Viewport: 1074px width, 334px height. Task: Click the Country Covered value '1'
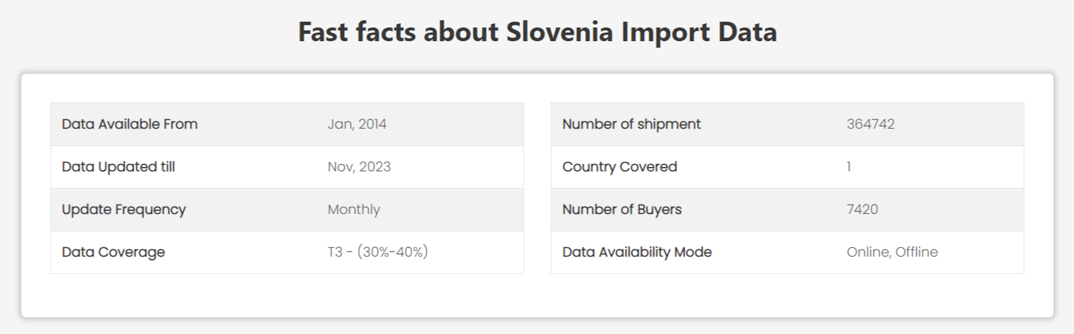[x=849, y=167]
